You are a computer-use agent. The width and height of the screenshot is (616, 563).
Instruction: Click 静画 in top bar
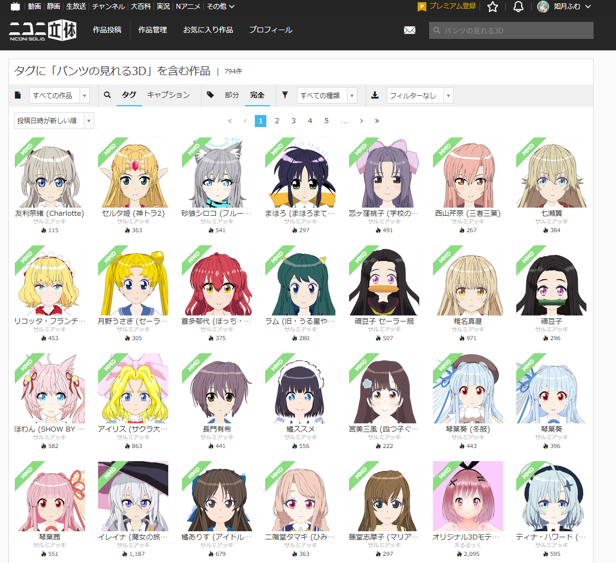click(53, 6)
